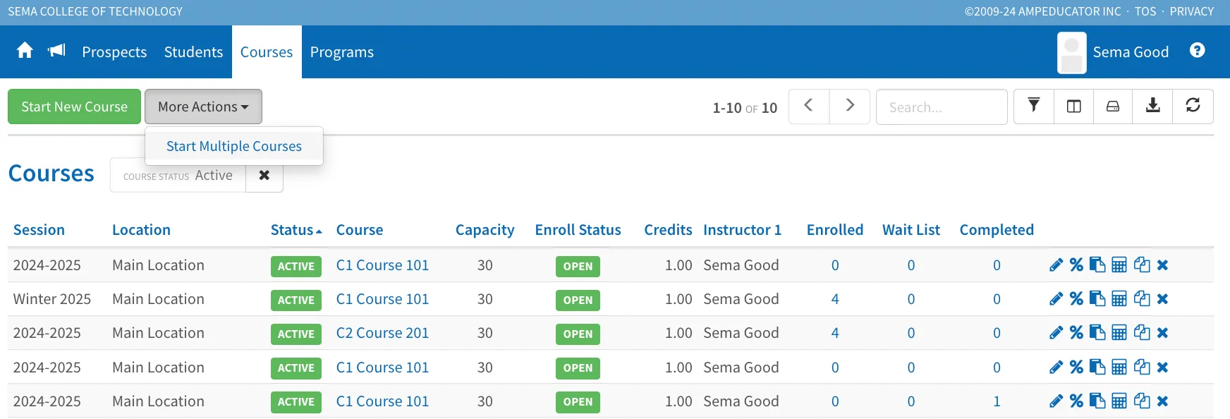Refresh the courses list
The image size is (1230, 419).
[x=1193, y=107]
